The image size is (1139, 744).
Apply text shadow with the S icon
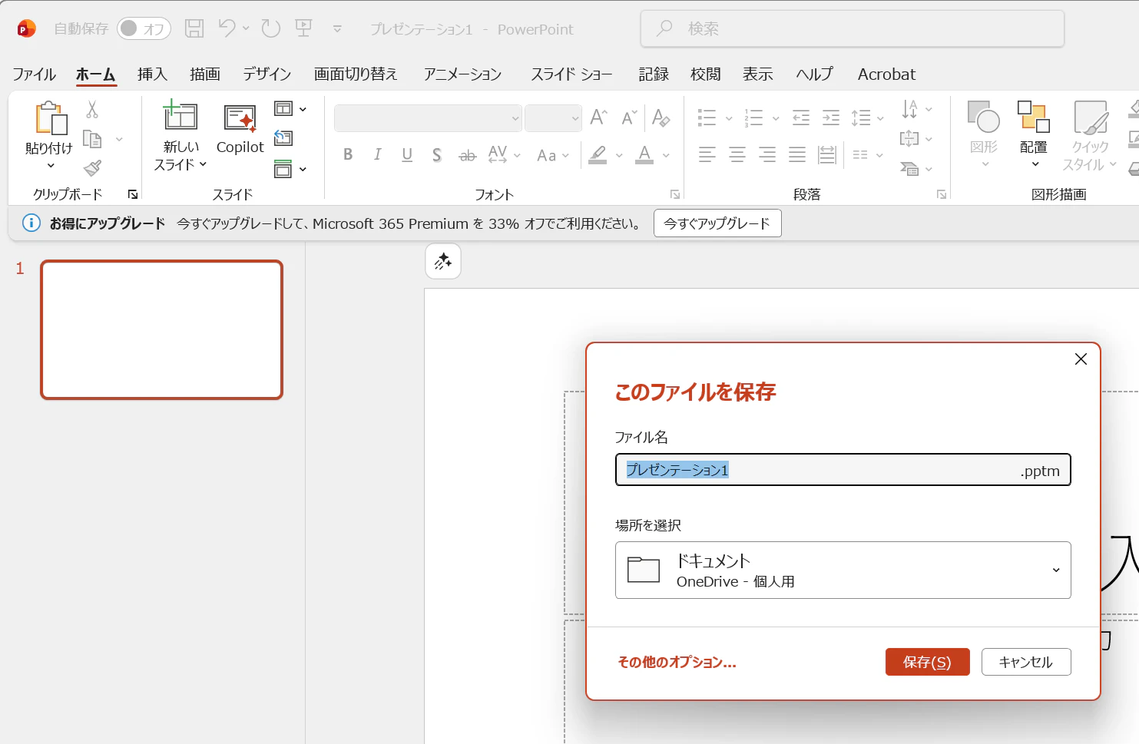click(436, 155)
